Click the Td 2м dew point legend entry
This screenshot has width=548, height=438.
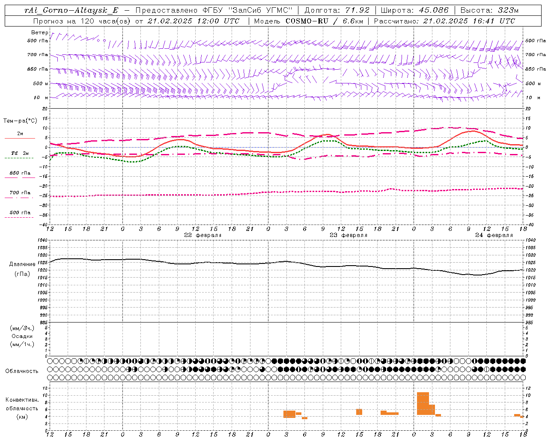coord(20,153)
